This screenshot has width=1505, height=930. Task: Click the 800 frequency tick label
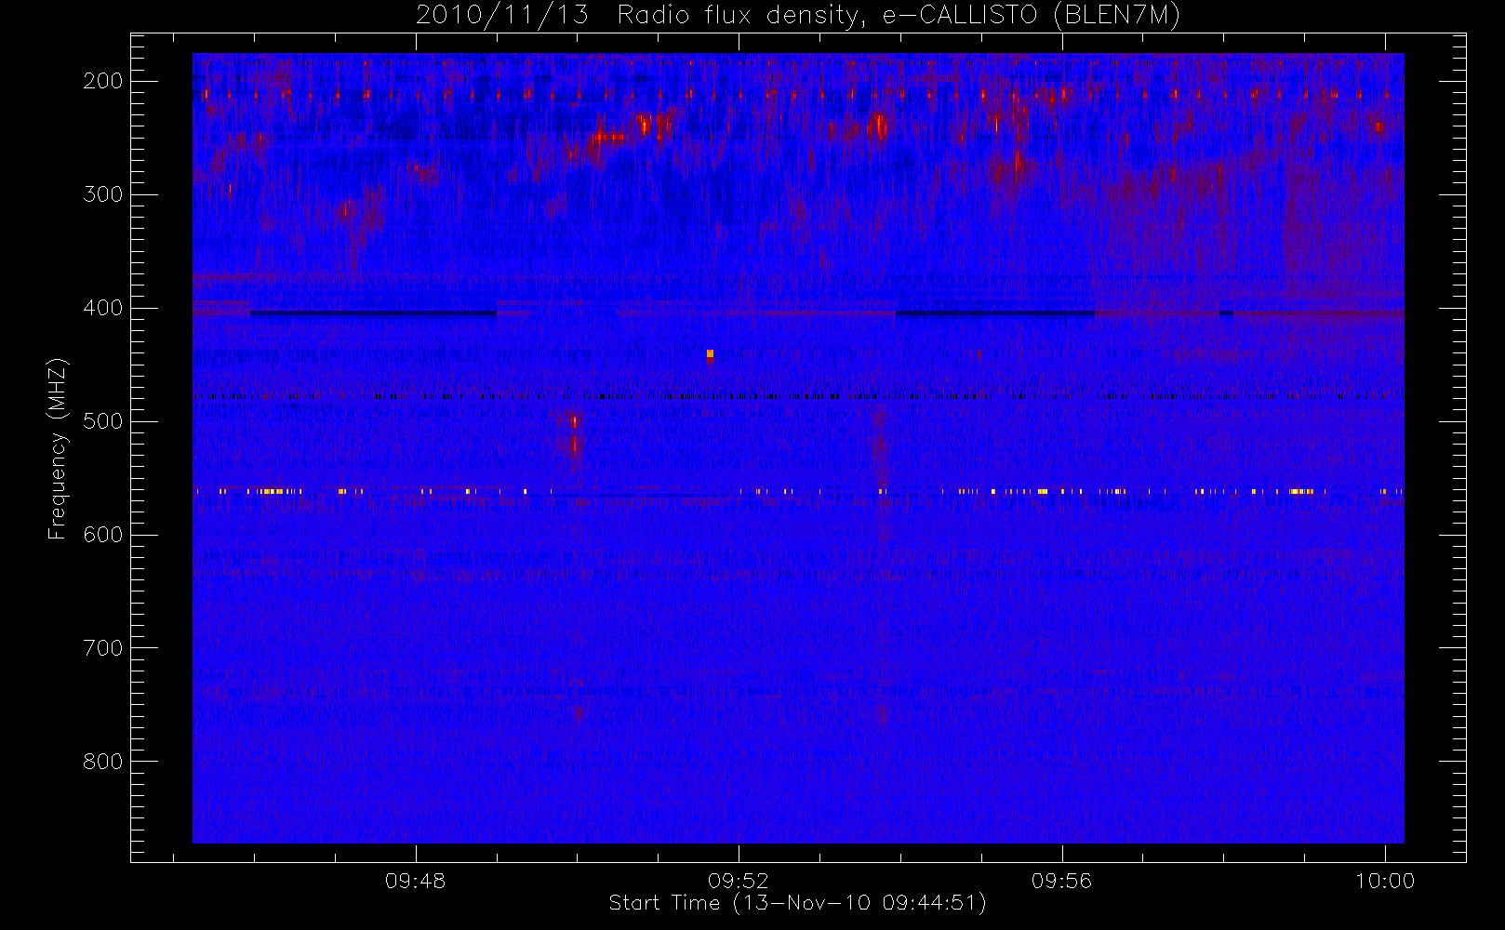coord(102,762)
